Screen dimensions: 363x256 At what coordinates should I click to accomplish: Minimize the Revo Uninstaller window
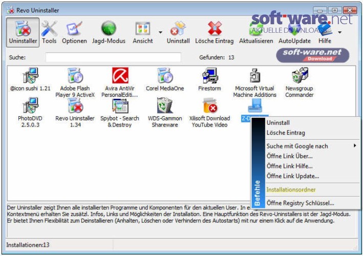(320, 10)
